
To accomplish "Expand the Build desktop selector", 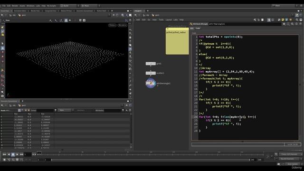I will click(x=68, y=6).
